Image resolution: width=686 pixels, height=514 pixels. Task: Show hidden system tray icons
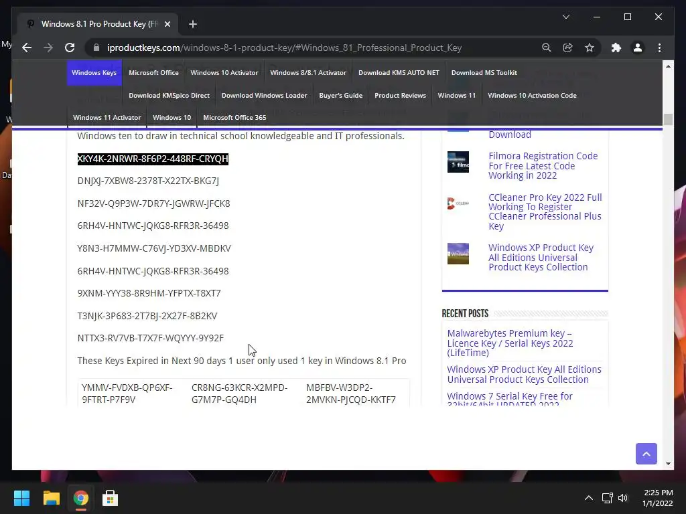click(589, 498)
